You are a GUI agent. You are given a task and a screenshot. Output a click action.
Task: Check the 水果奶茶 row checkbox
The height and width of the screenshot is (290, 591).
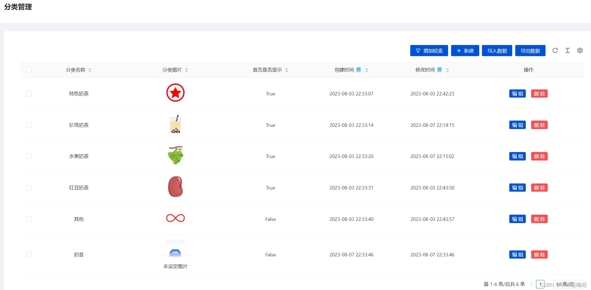(x=29, y=156)
